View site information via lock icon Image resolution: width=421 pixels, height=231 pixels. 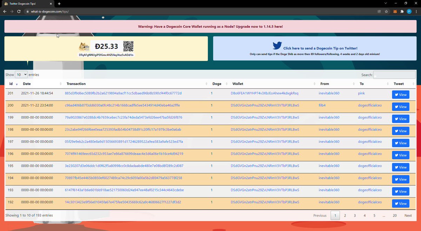[27, 11]
